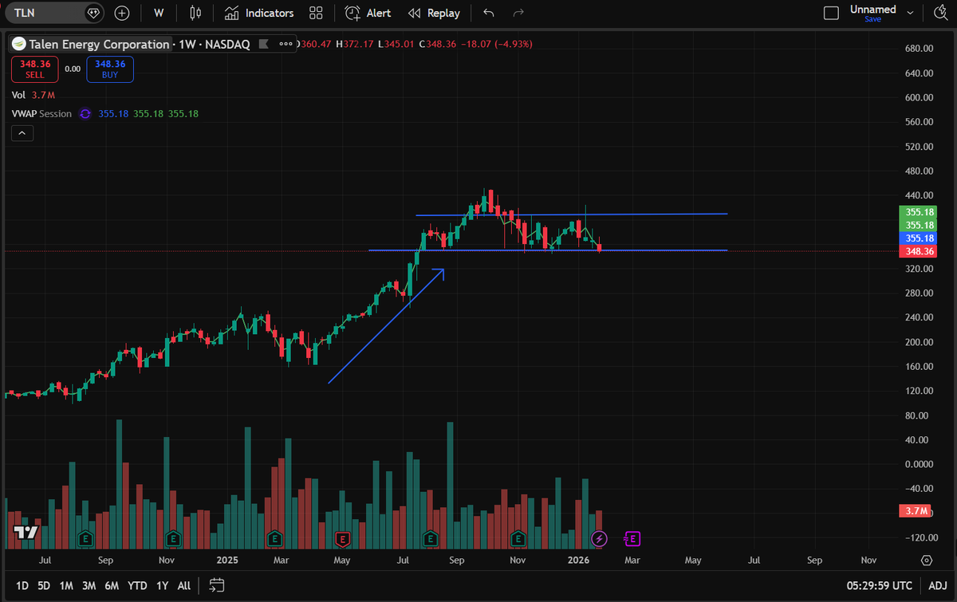Click the purple lightning event marker at 2026

[x=600, y=540]
